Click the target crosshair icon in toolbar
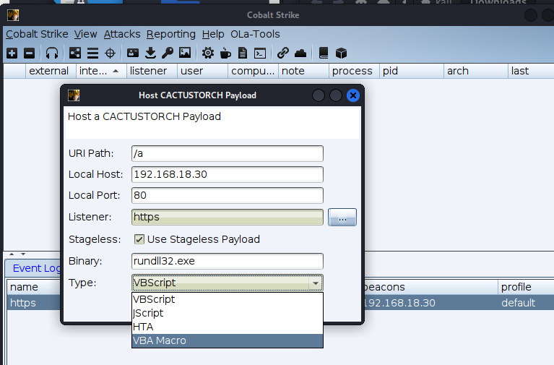The width and height of the screenshot is (554, 365). point(110,53)
